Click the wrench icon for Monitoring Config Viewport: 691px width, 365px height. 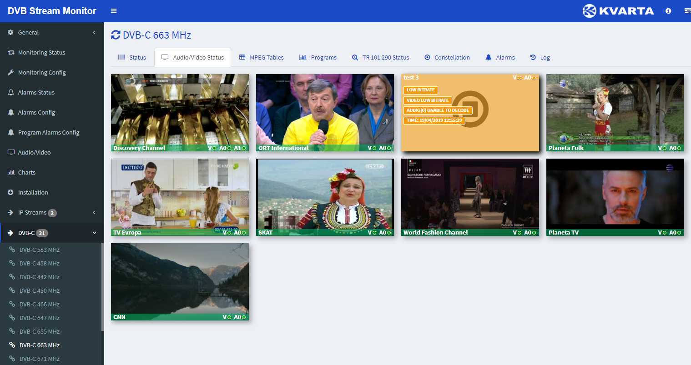click(x=11, y=72)
